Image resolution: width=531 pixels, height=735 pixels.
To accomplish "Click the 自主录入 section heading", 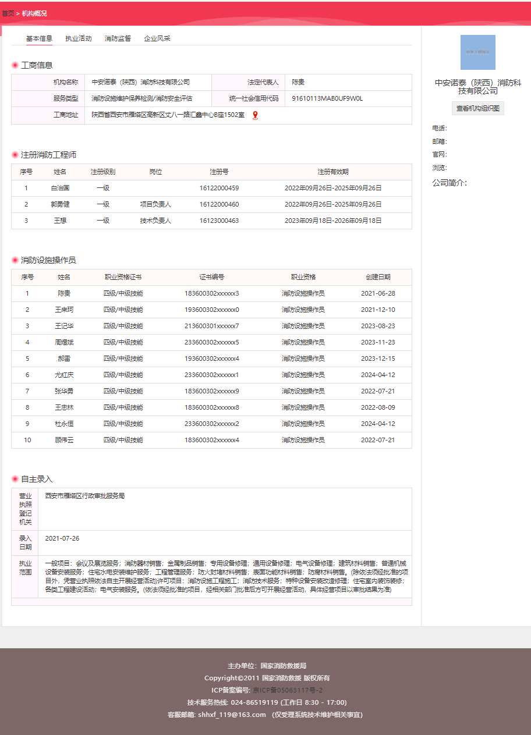I will point(37,479).
